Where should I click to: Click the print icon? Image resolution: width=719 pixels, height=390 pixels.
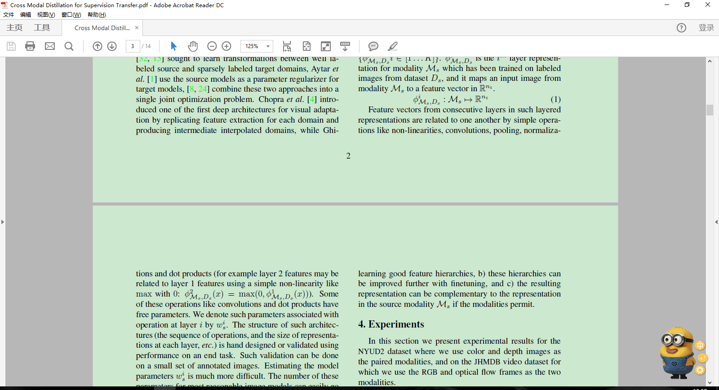point(30,46)
